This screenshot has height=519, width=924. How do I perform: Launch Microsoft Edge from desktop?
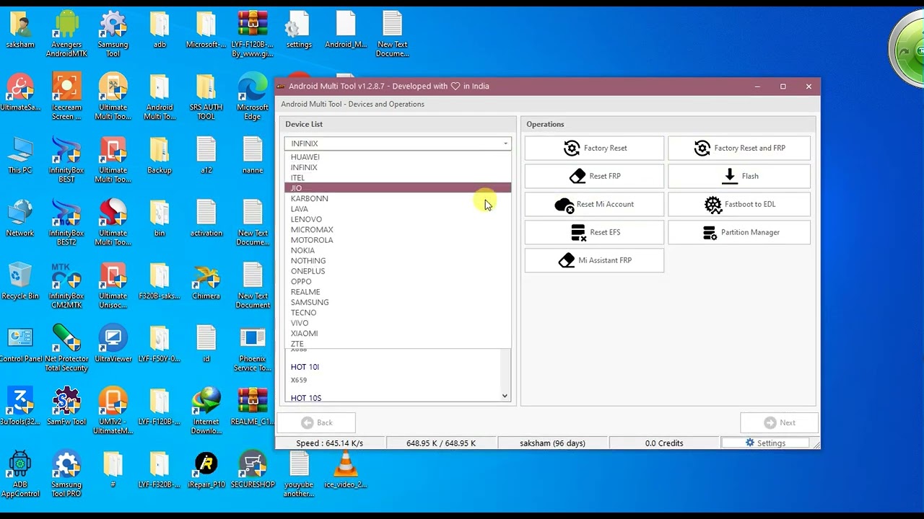[x=253, y=97]
